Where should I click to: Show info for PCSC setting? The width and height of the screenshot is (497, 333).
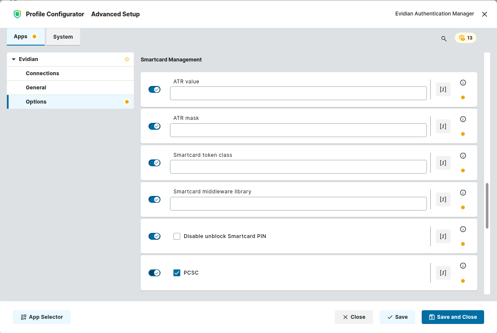(463, 266)
